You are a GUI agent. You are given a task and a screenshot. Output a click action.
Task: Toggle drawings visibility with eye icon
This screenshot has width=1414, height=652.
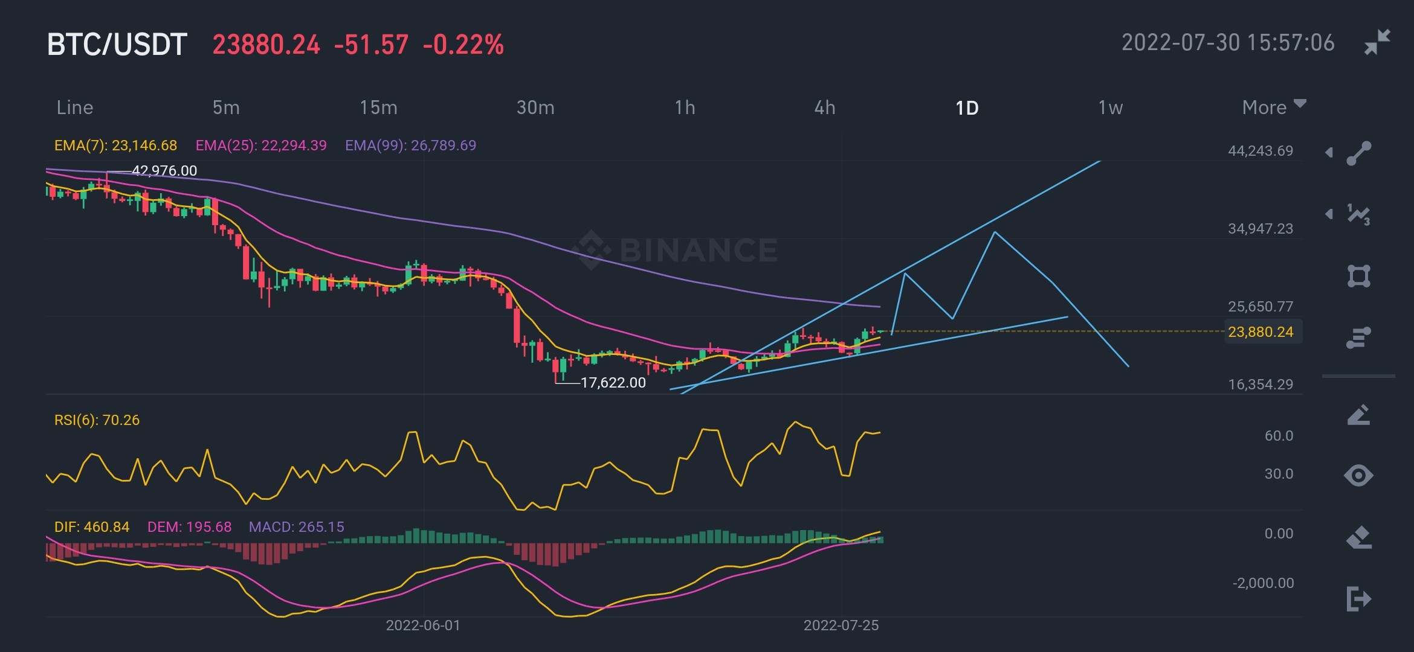click(x=1358, y=476)
